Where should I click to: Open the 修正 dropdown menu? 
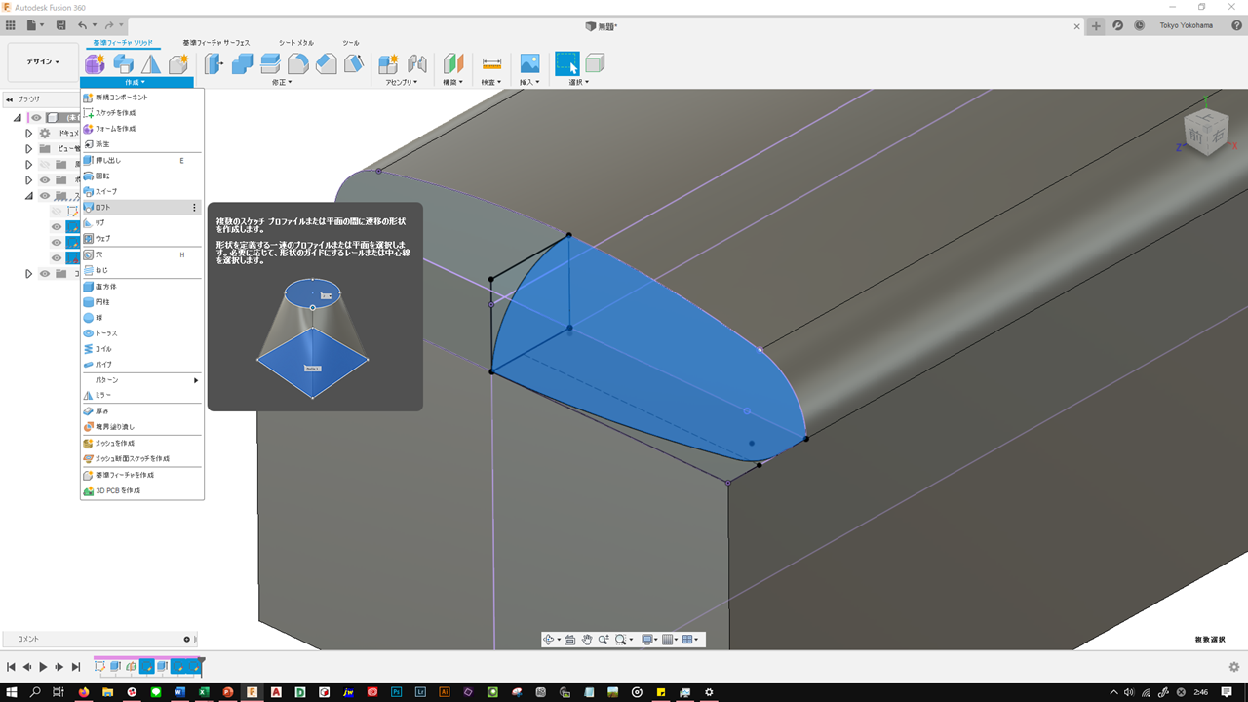coord(282,82)
